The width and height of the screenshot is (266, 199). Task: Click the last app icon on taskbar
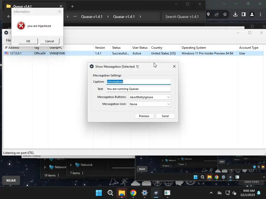(x=167, y=193)
